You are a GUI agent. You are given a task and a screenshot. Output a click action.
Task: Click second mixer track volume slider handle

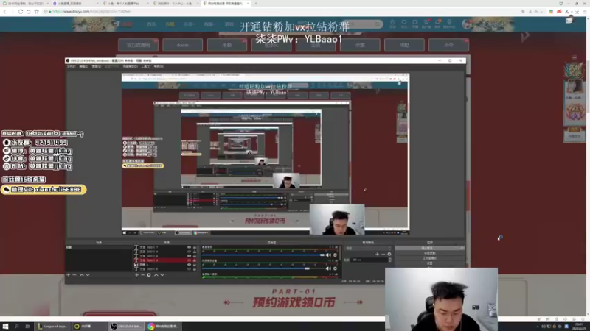coord(307,268)
